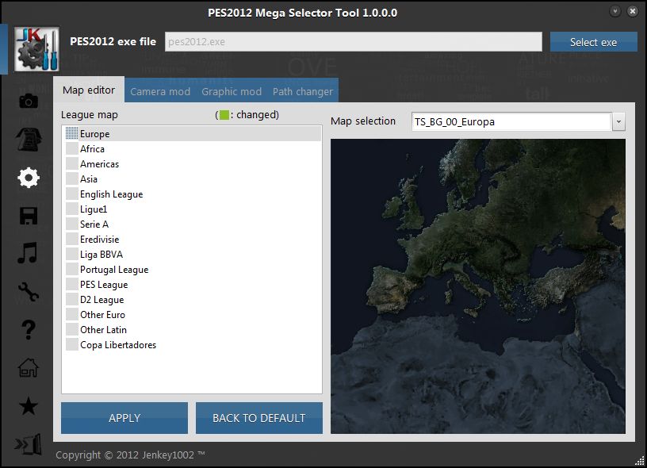Click the home icon in sidebar
This screenshot has width=647, height=468.
tap(29, 368)
